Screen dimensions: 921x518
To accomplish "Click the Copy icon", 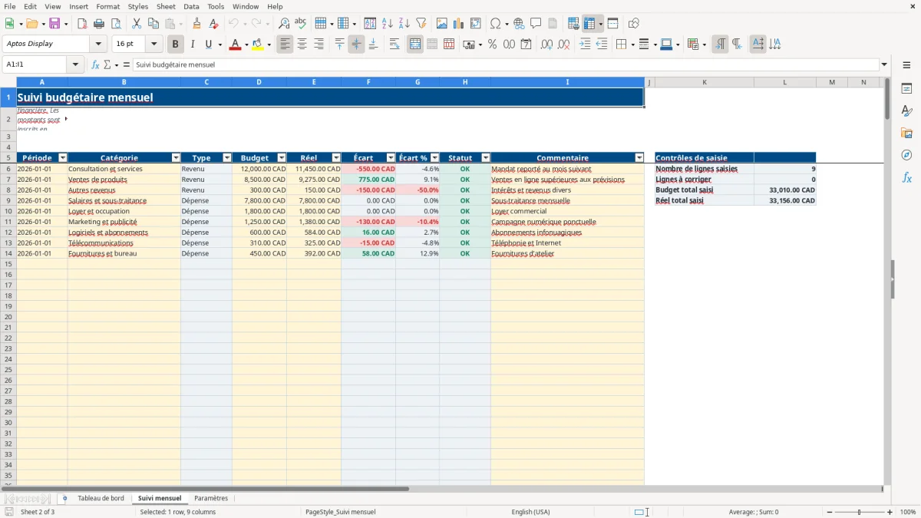I will pyautogui.click(x=153, y=24).
